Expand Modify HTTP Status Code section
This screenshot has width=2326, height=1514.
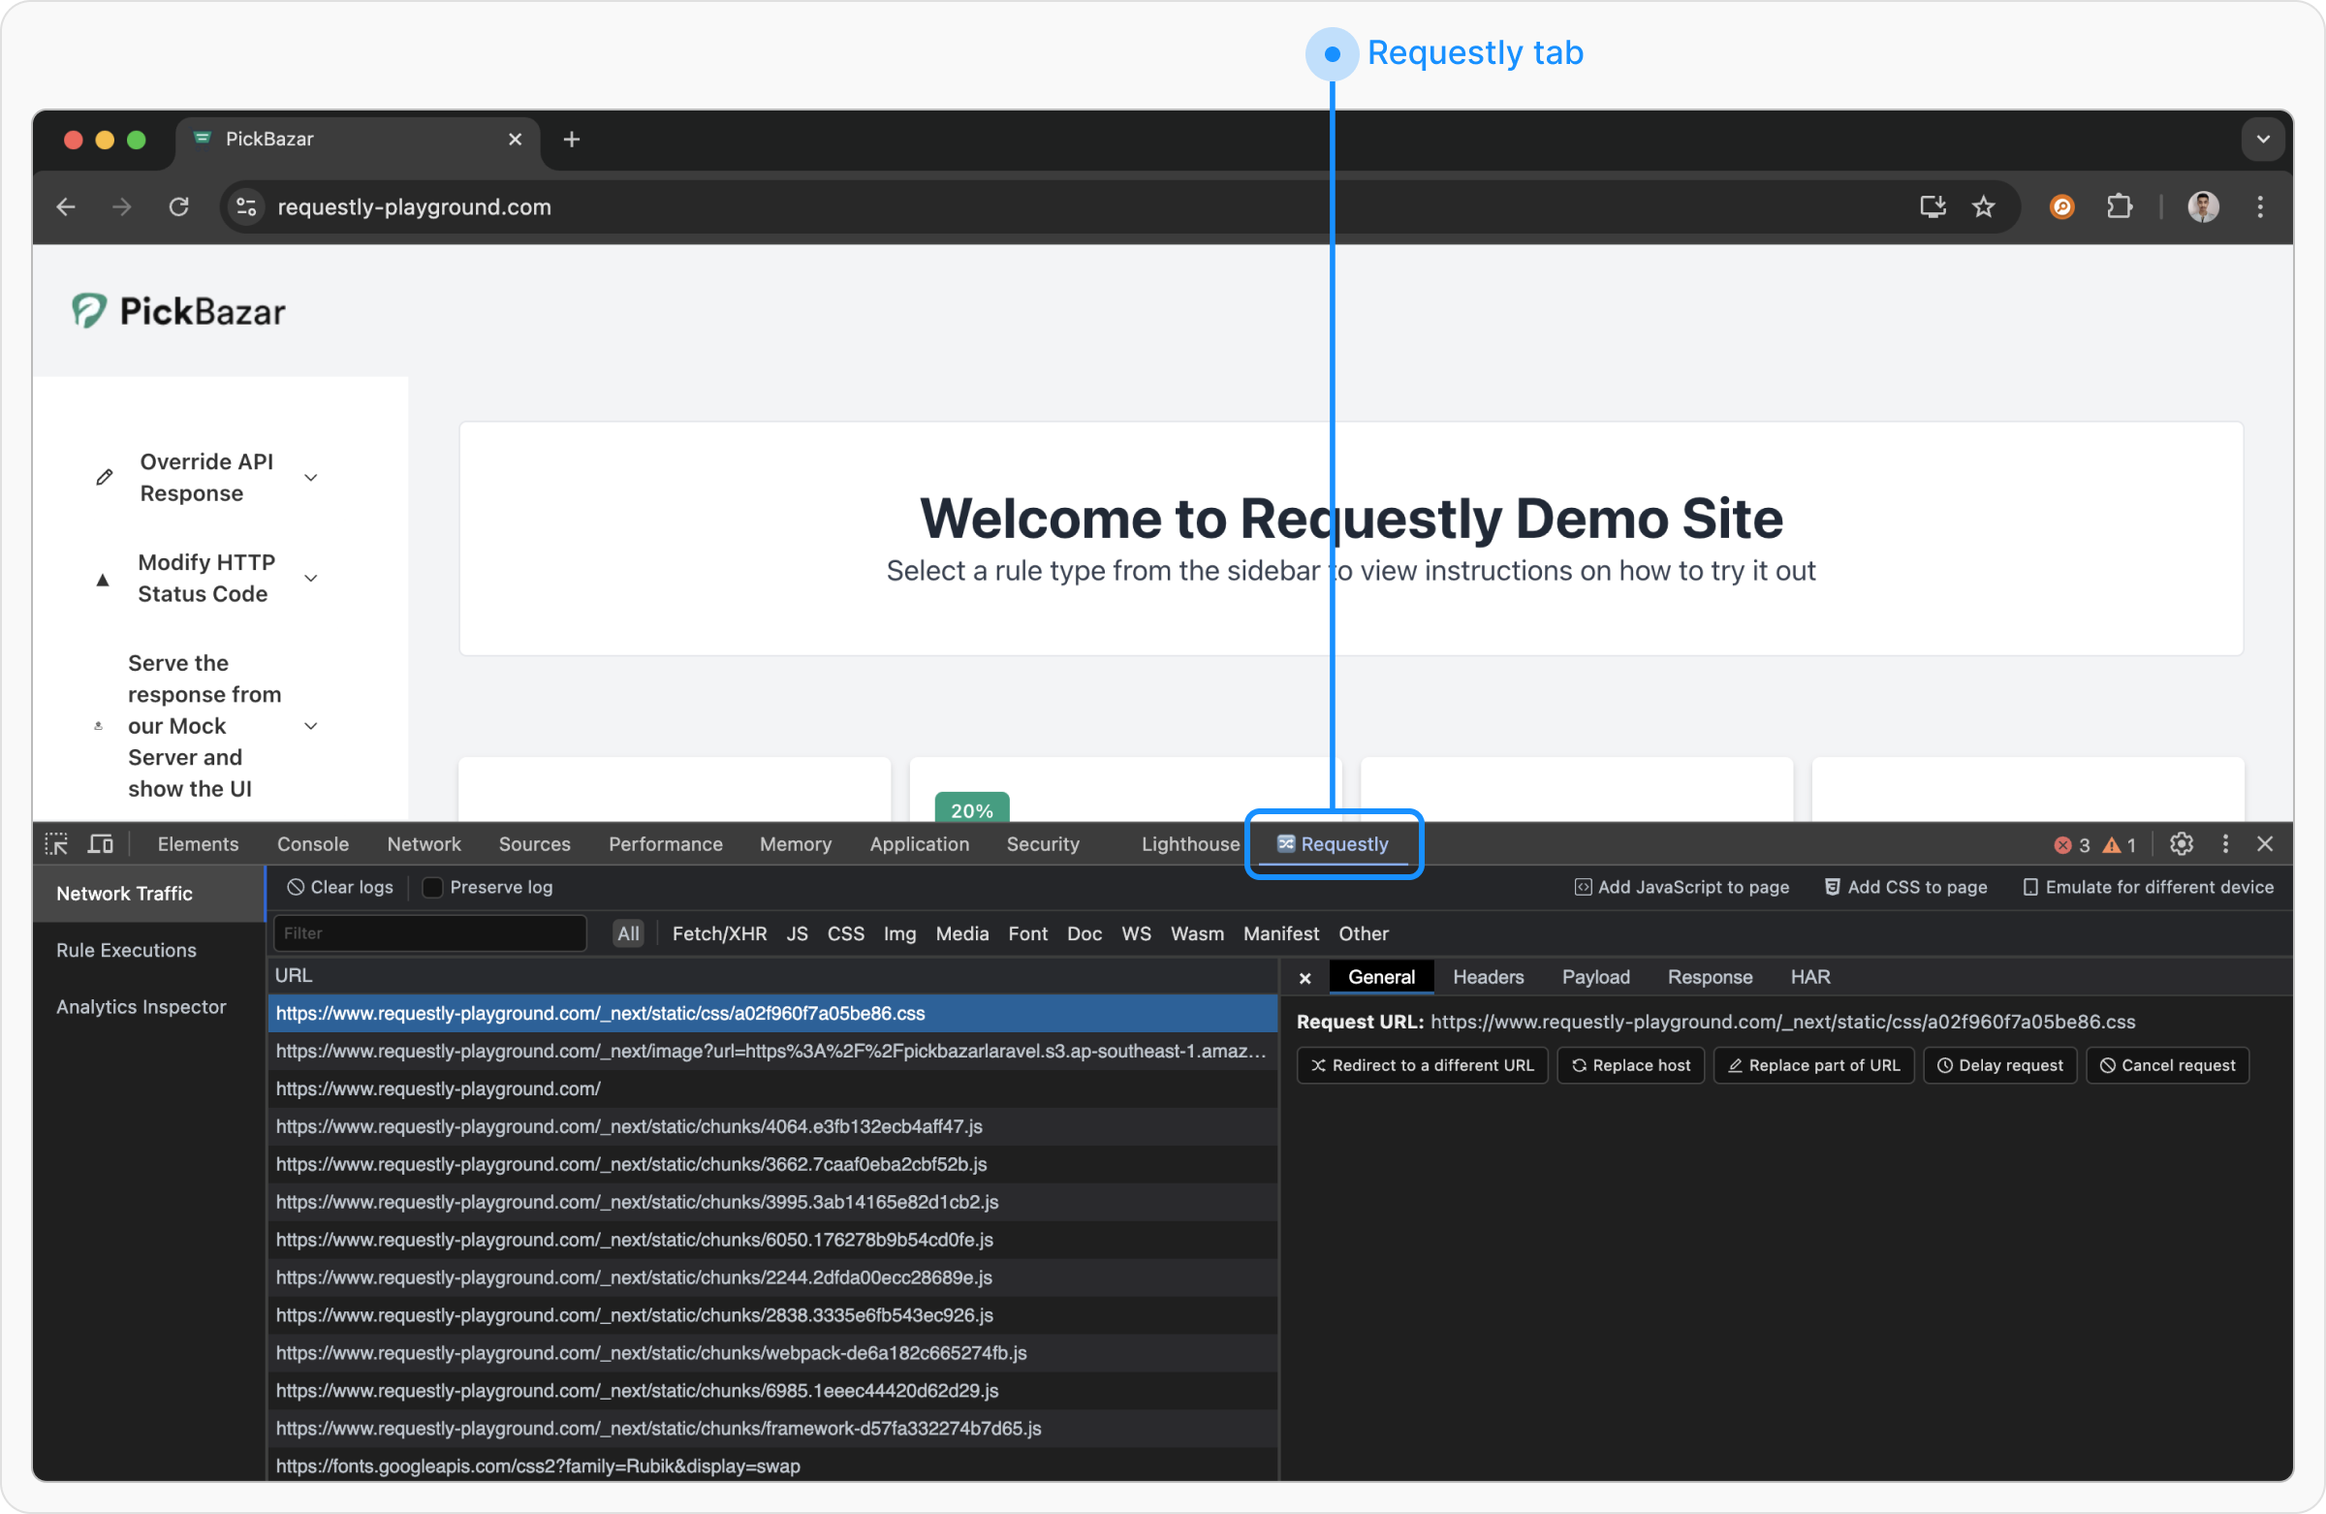pyautogui.click(x=311, y=579)
